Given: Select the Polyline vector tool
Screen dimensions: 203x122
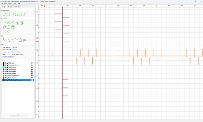Looking at the screenshot, I should 12,14.
